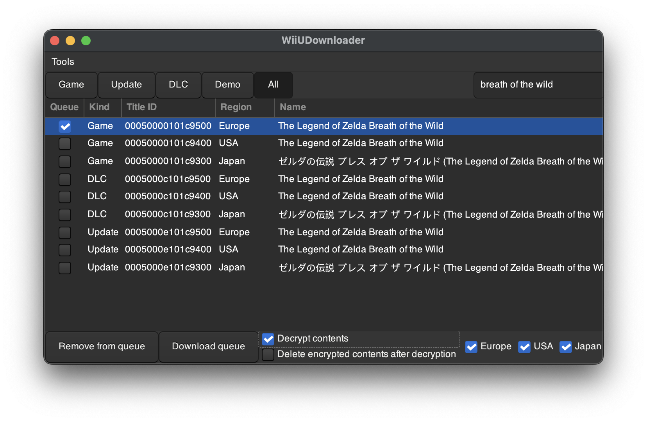This screenshot has height=422, width=647.
Task: Sort by the Title ID column header
Action: click(x=168, y=107)
